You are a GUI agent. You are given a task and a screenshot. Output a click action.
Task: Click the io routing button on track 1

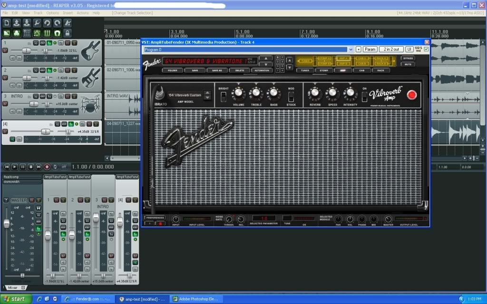click(x=36, y=43)
